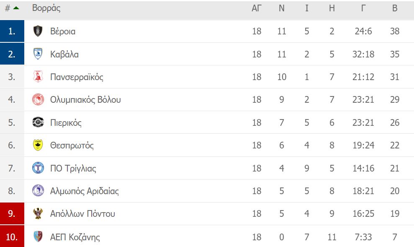The height and width of the screenshot is (247, 414).
Task: Click the Ολυμπιακός Βόλου crest icon
Action: [38, 99]
